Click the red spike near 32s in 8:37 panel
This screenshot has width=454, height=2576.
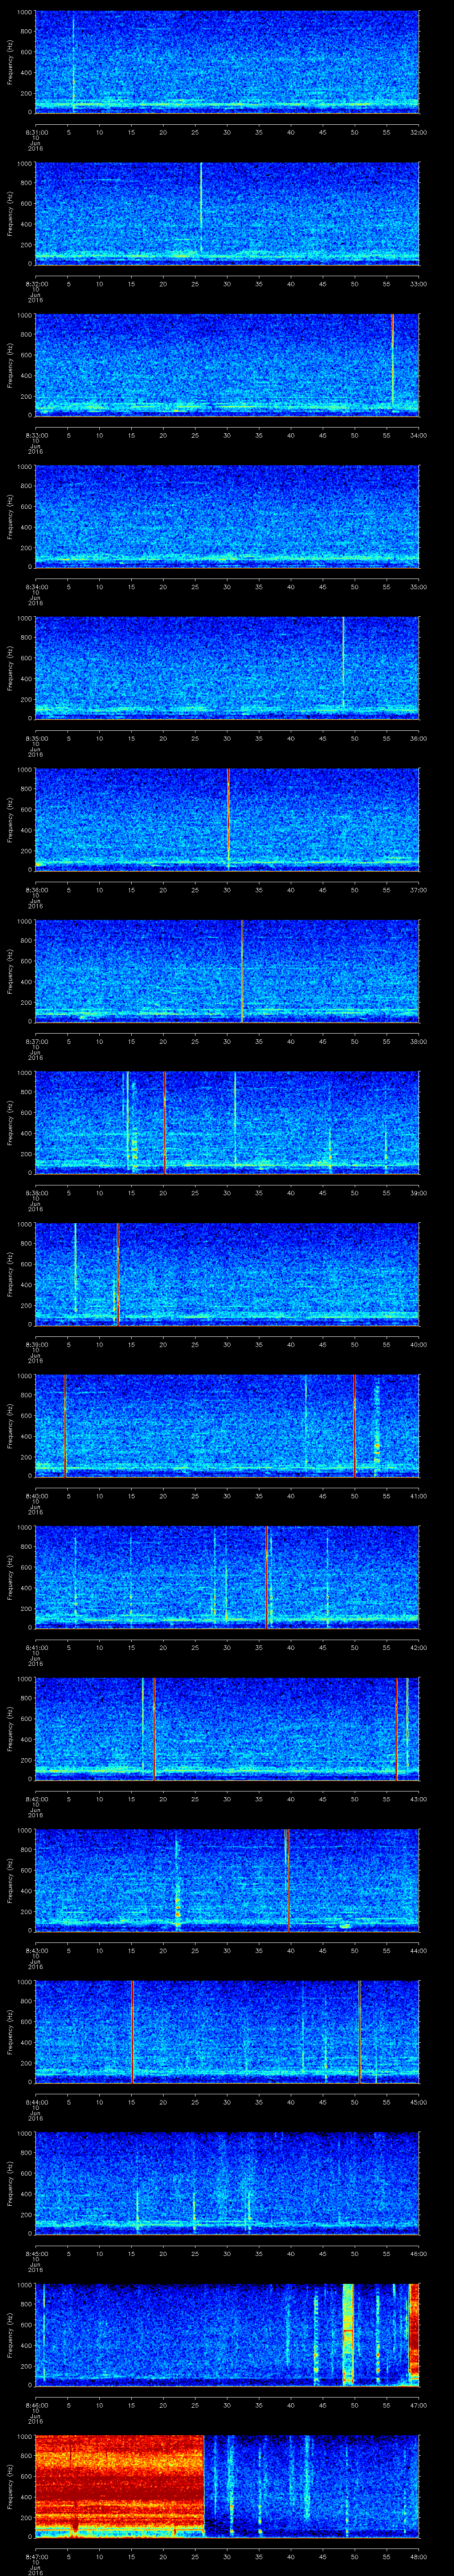tap(242, 970)
